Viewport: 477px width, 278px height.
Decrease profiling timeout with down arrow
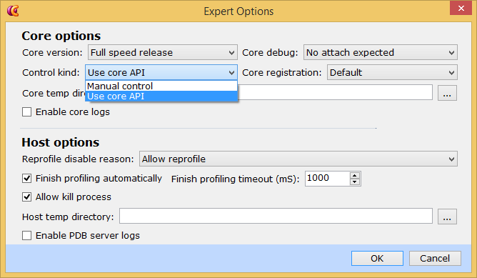click(355, 182)
